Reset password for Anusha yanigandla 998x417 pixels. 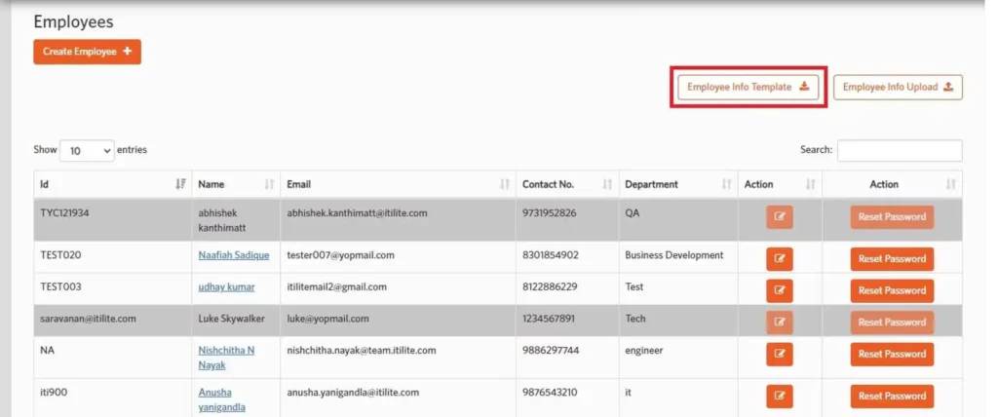click(893, 396)
